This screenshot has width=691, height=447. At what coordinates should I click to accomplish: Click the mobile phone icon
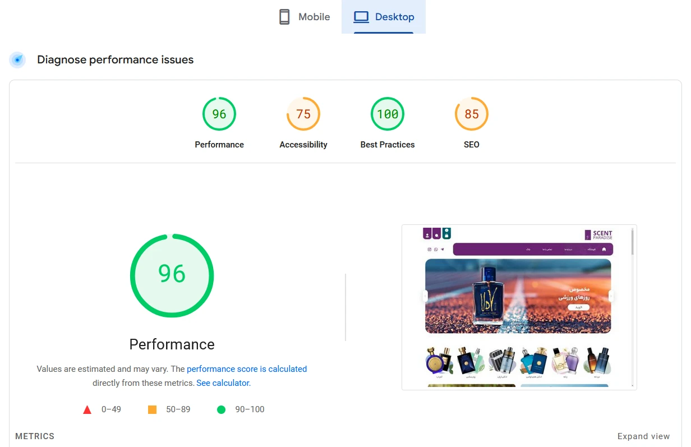point(284,17)
